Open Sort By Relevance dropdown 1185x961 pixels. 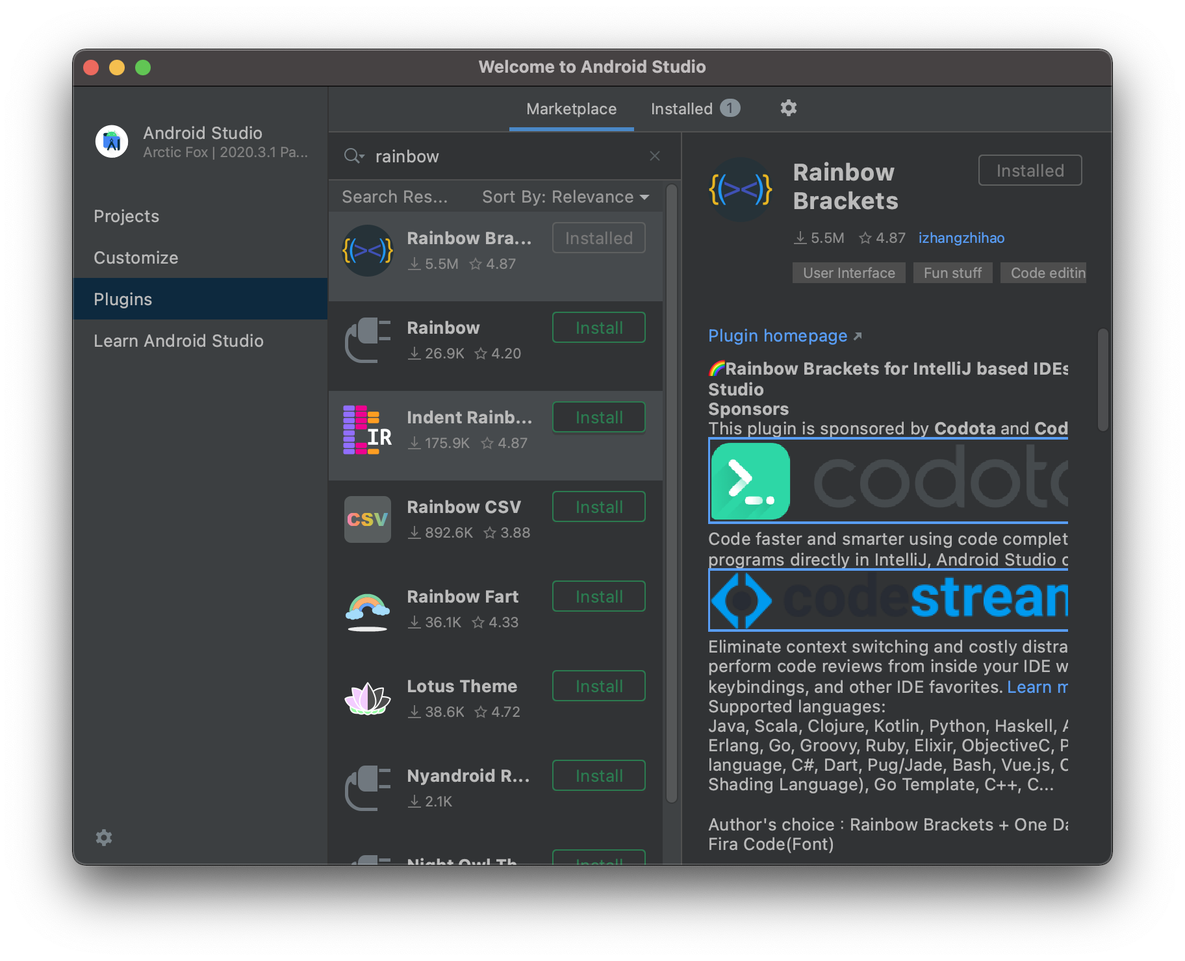coord(565,197)
